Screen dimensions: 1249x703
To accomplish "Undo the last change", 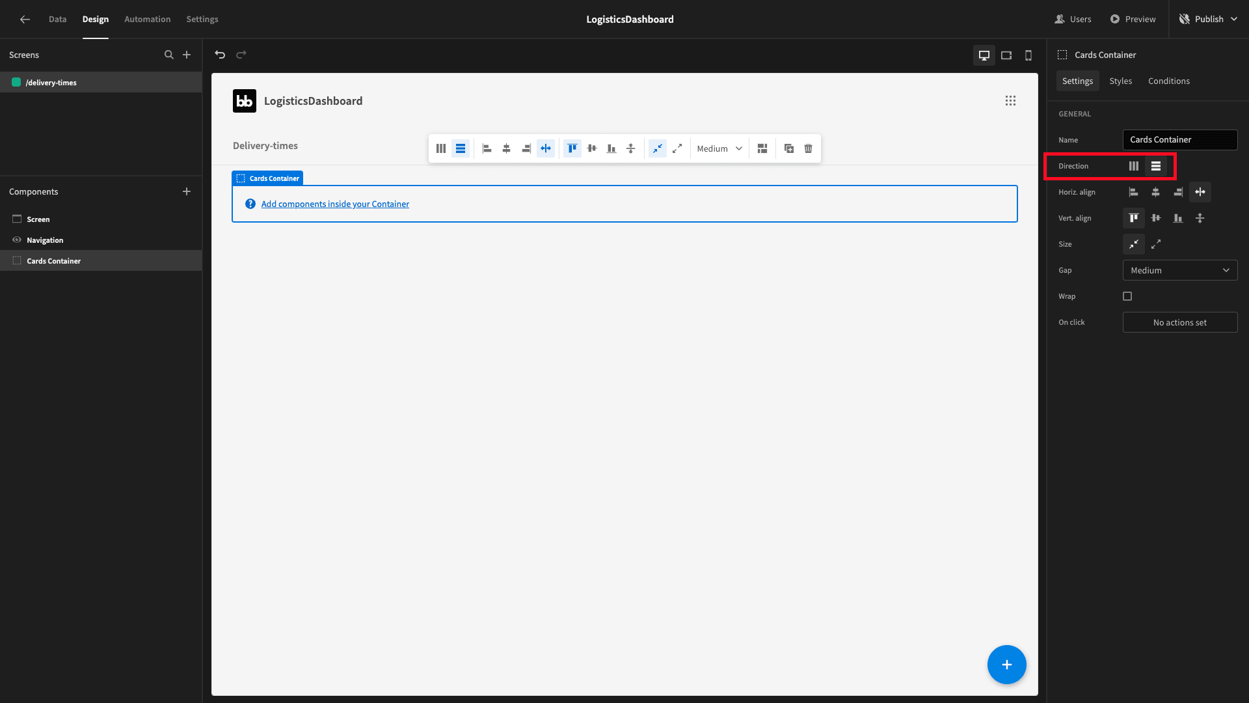I will point(220,55).
